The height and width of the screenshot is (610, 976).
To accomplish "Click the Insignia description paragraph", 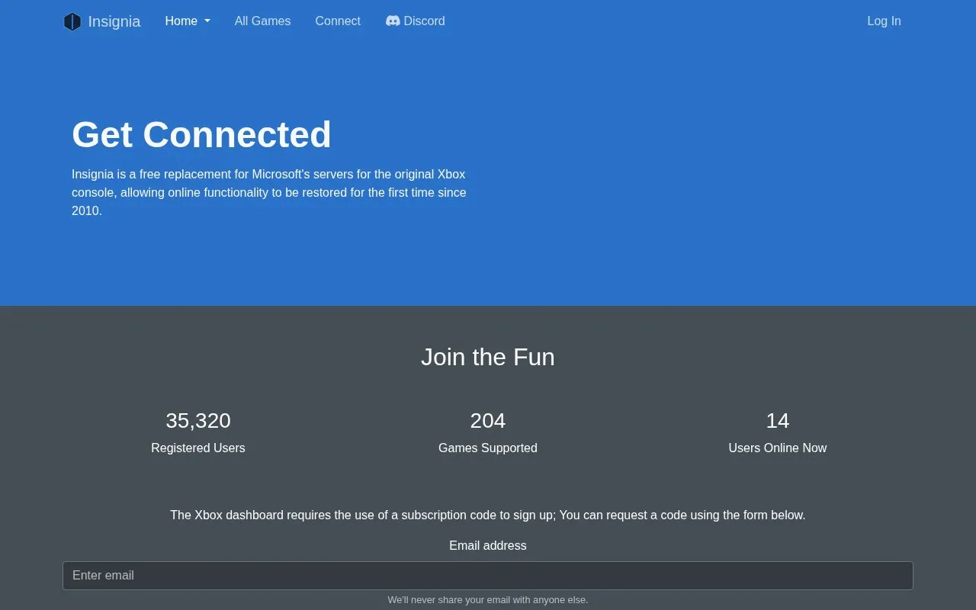I will pyautogui.click(x=269, y=193).
